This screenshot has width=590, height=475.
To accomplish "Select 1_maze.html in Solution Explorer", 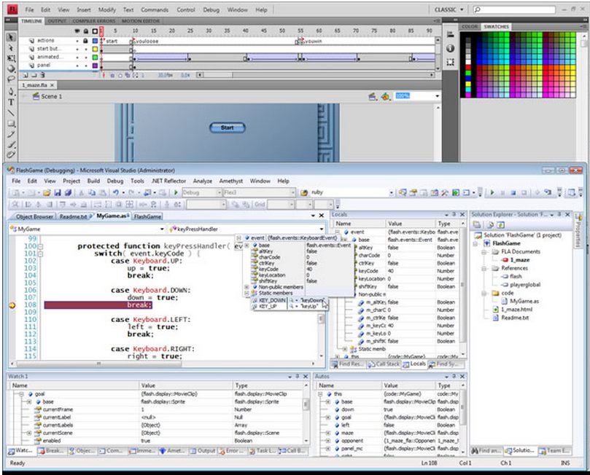I will tap(516, 310).
